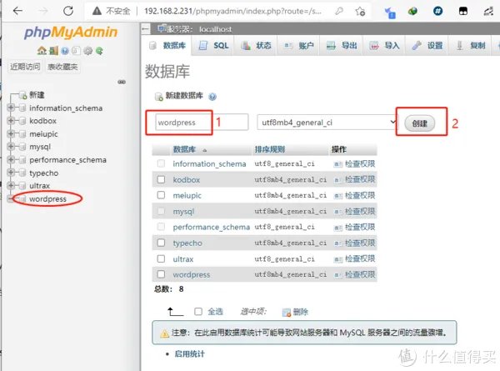Click black square extension icon
Viewport: 500px width, 371px height.
tap(463, 11)
